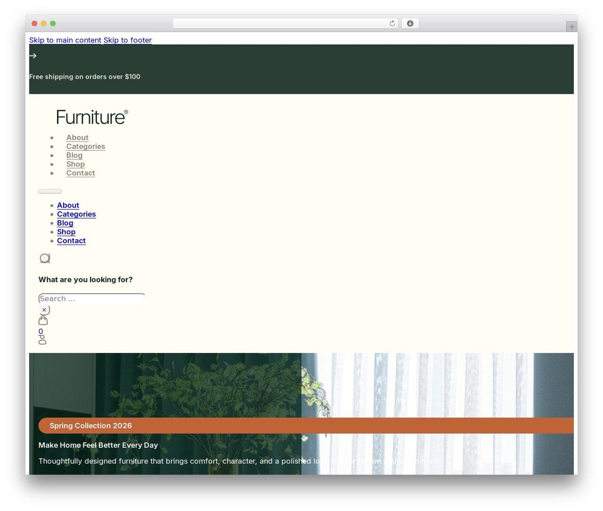Toggle the blank menu button below the grey nav

click(x=50, y=191)
